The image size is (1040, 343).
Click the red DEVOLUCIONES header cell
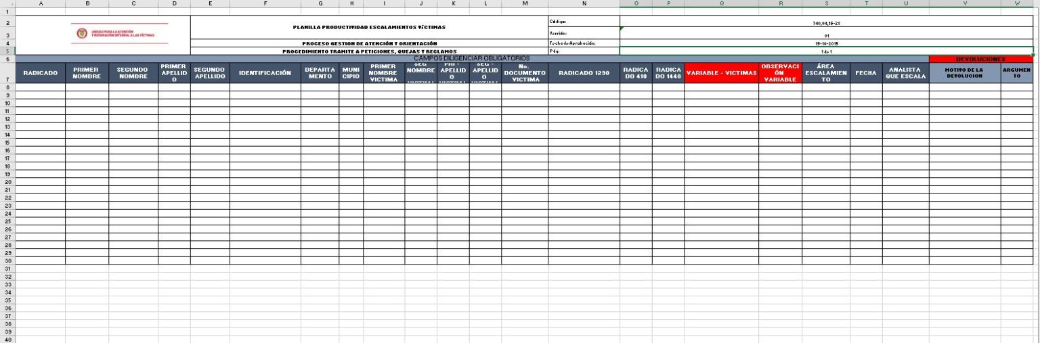coord(980,59)
